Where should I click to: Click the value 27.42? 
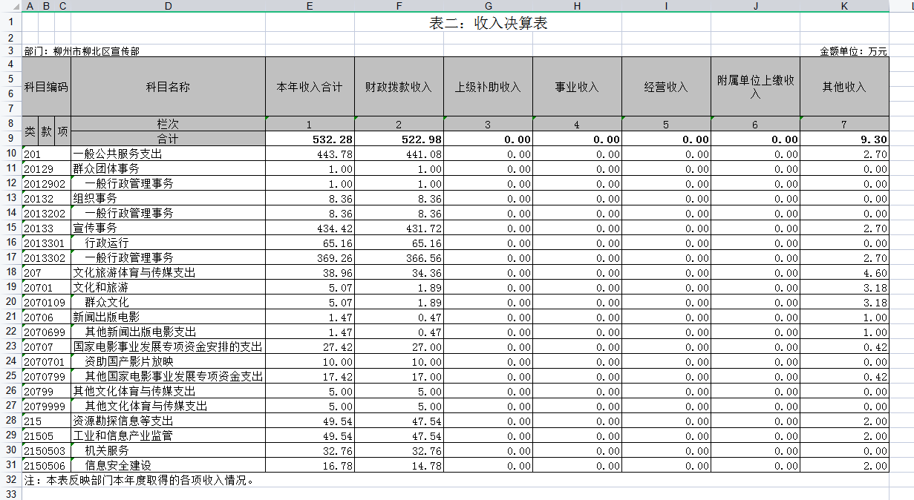tap(310, 346)
